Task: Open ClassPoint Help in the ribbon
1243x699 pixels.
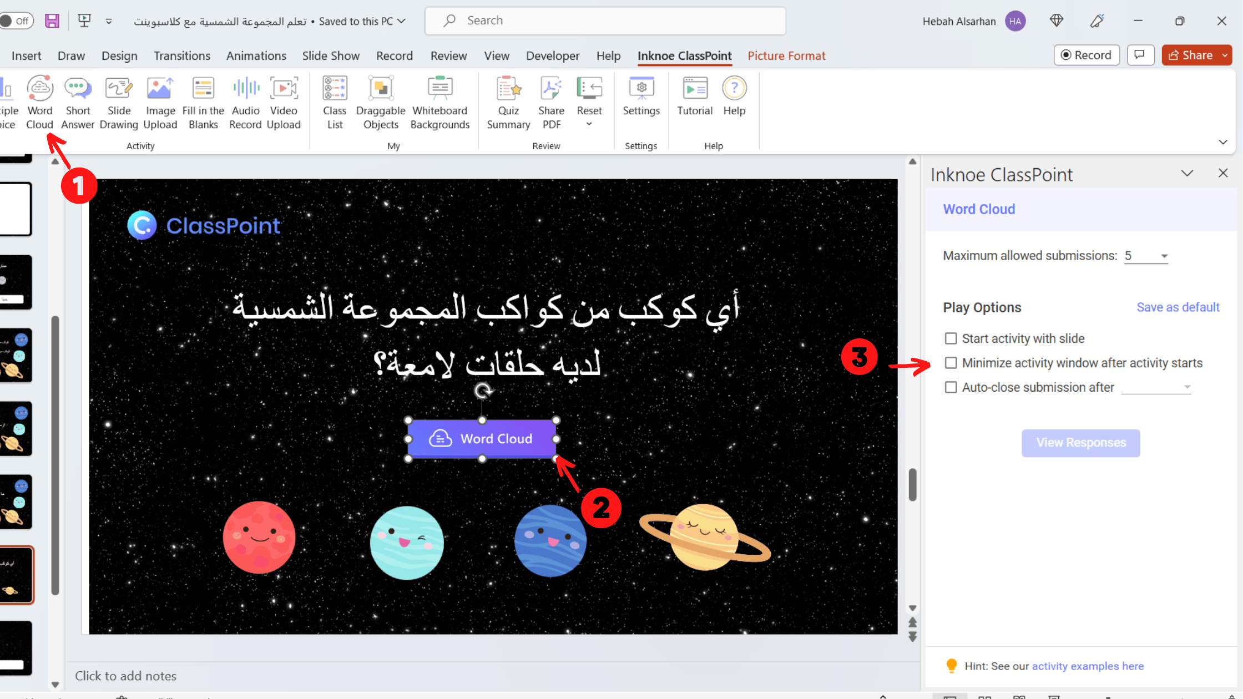Action: click(x=734, y=97)
